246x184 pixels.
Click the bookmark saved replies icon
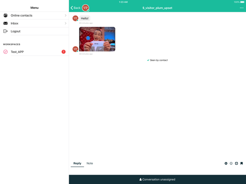(x=242, y=164)
